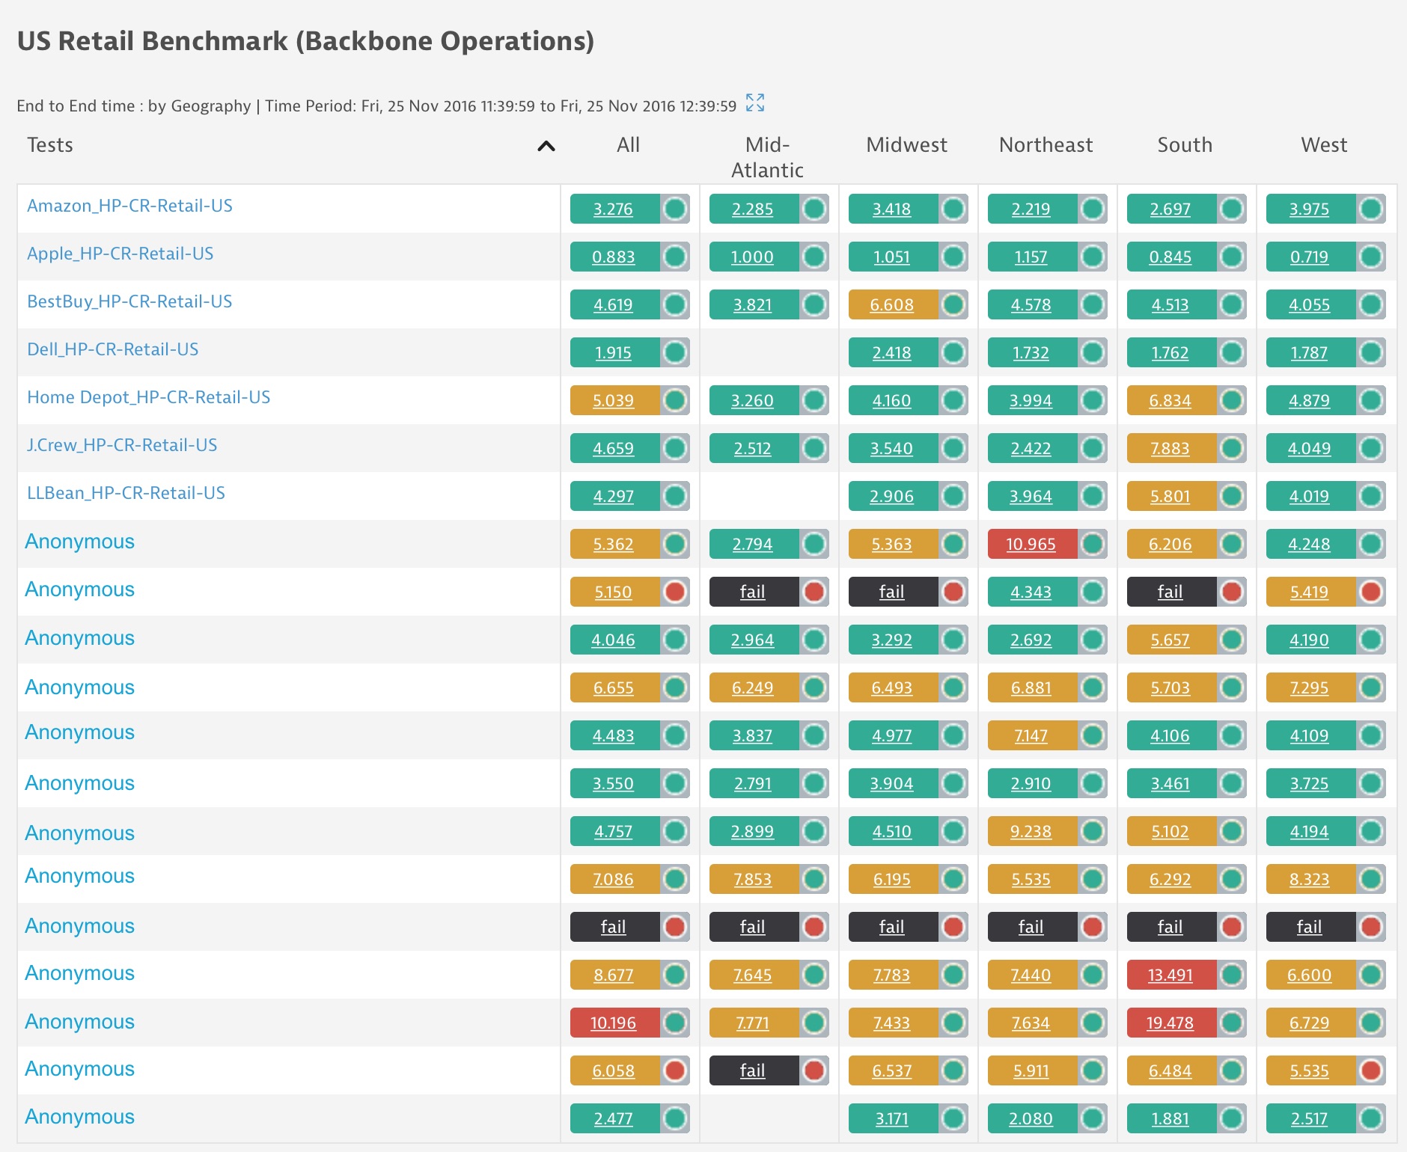Sort by the Northeast column header
The width and height of the screenshot is (1407, 1152).
click(1046, 145)
